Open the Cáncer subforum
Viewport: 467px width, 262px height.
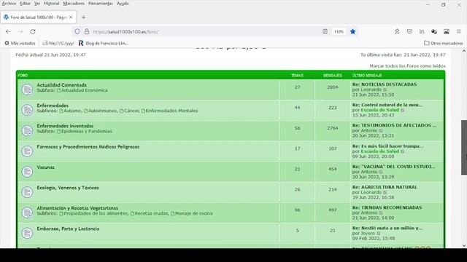coord(131,111)
